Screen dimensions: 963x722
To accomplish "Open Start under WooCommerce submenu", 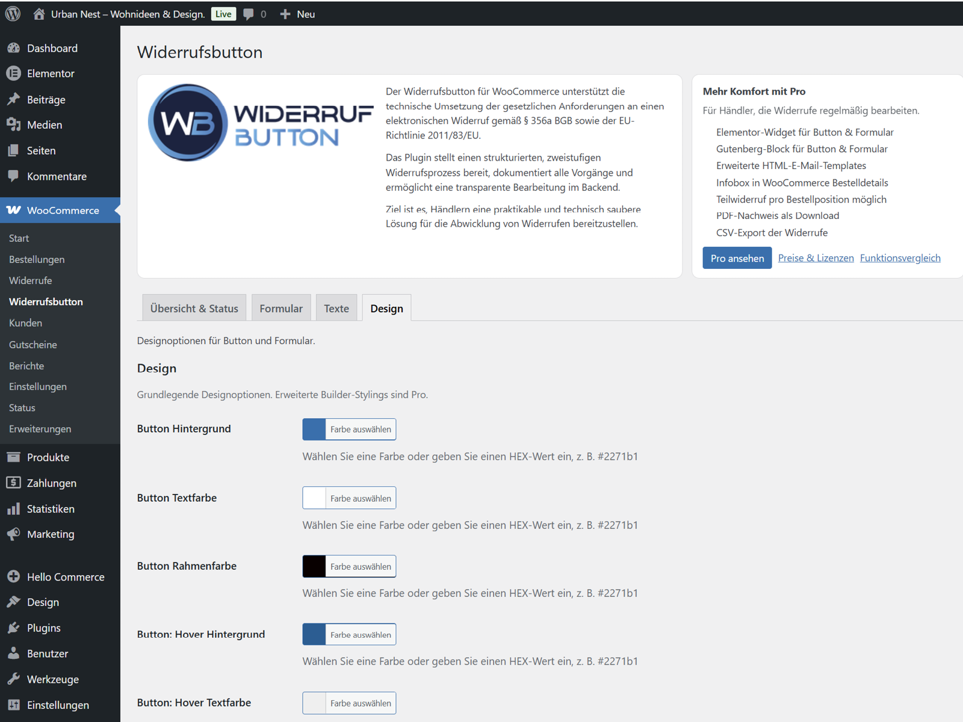I will pyautogui.click(x=19, y=238).
